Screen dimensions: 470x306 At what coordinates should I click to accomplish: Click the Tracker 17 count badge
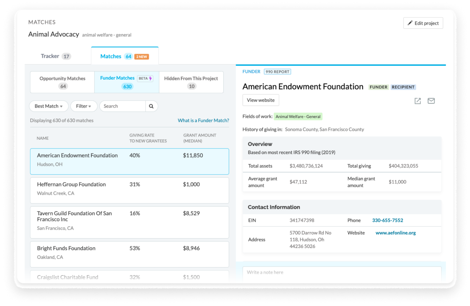[x=66, y=56]
